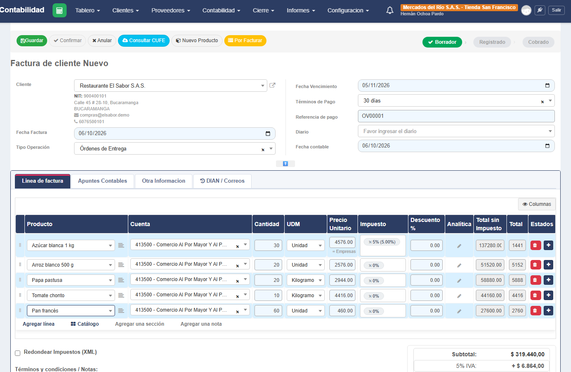Clear 30 días payment term
Screen dimensions: 571x372
coord(542,102)
